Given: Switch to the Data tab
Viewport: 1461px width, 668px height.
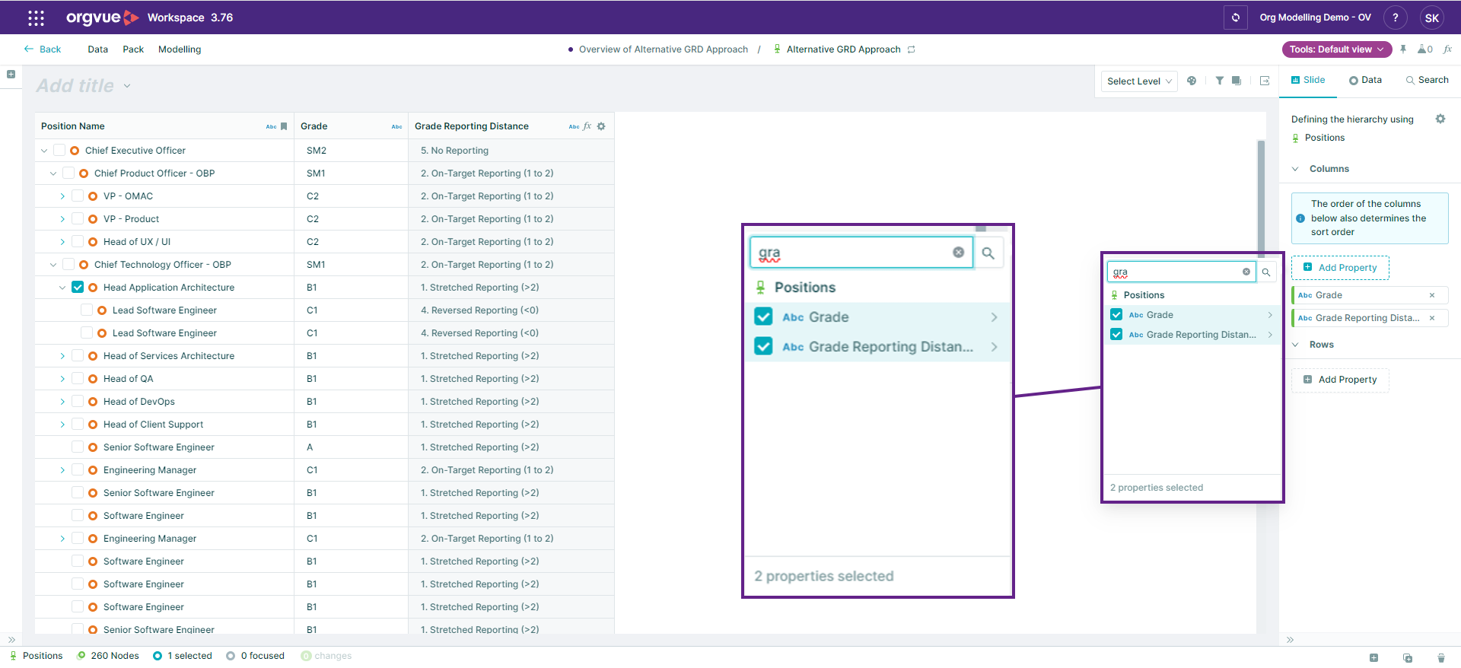Looking at the screenshot, I should coord(1365,80).
